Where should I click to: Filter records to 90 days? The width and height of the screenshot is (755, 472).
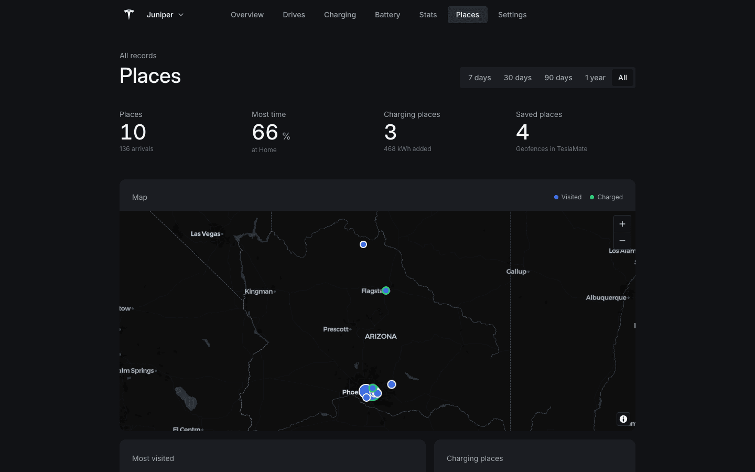558,78
